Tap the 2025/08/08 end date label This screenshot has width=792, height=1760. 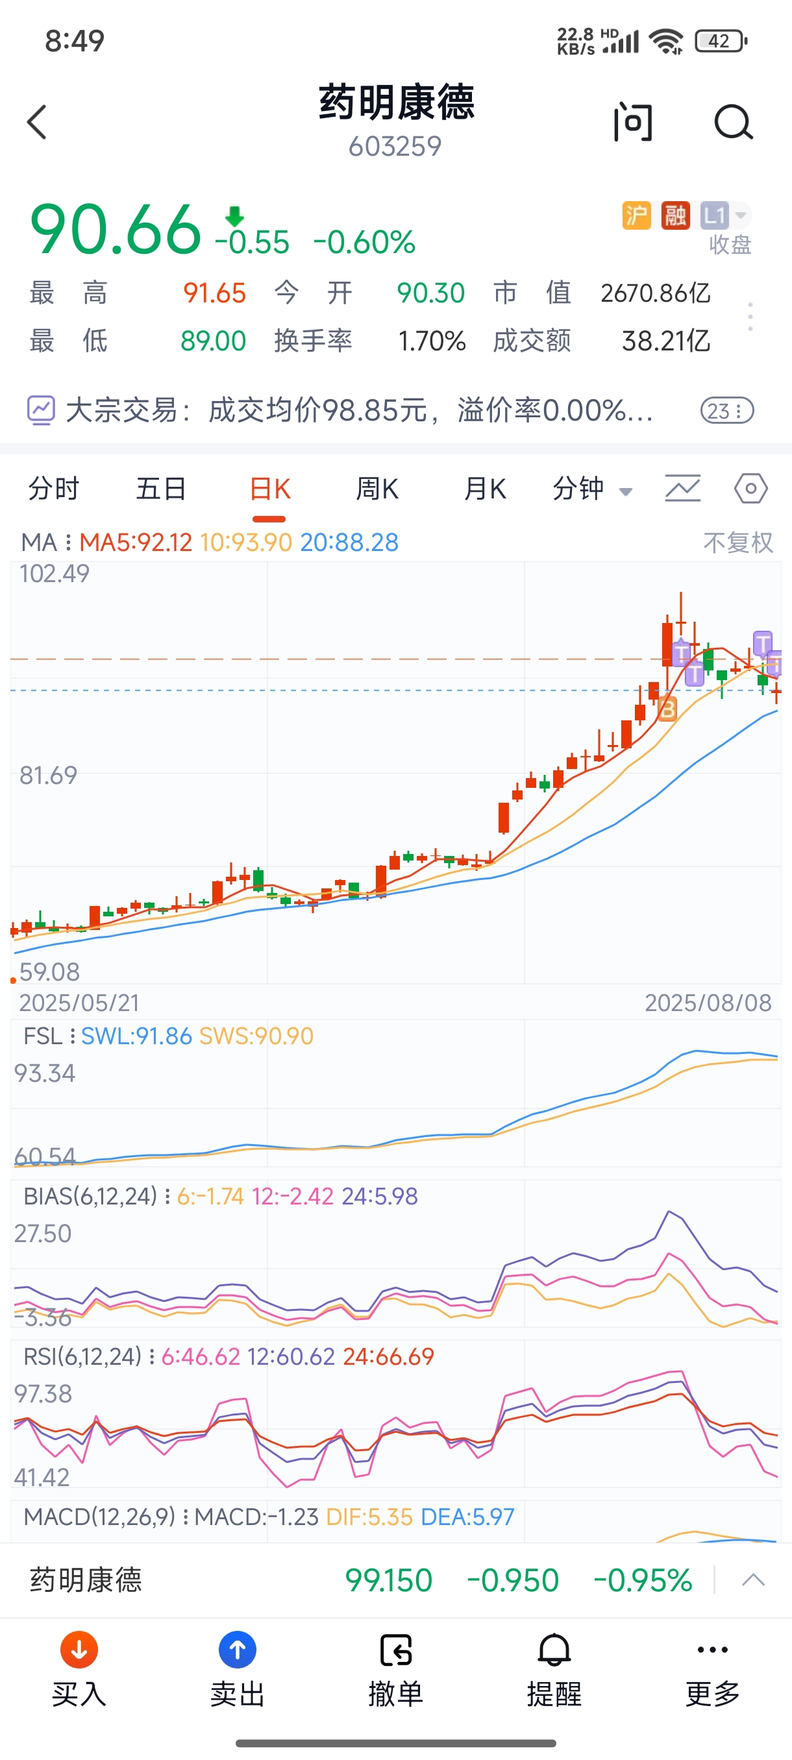708,1003
